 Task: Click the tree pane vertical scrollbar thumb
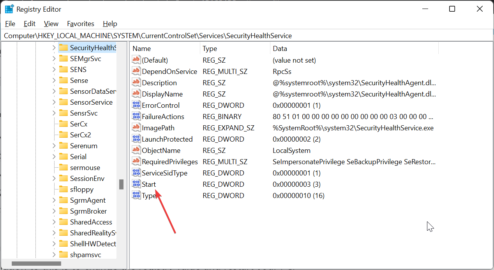[121, 185]
